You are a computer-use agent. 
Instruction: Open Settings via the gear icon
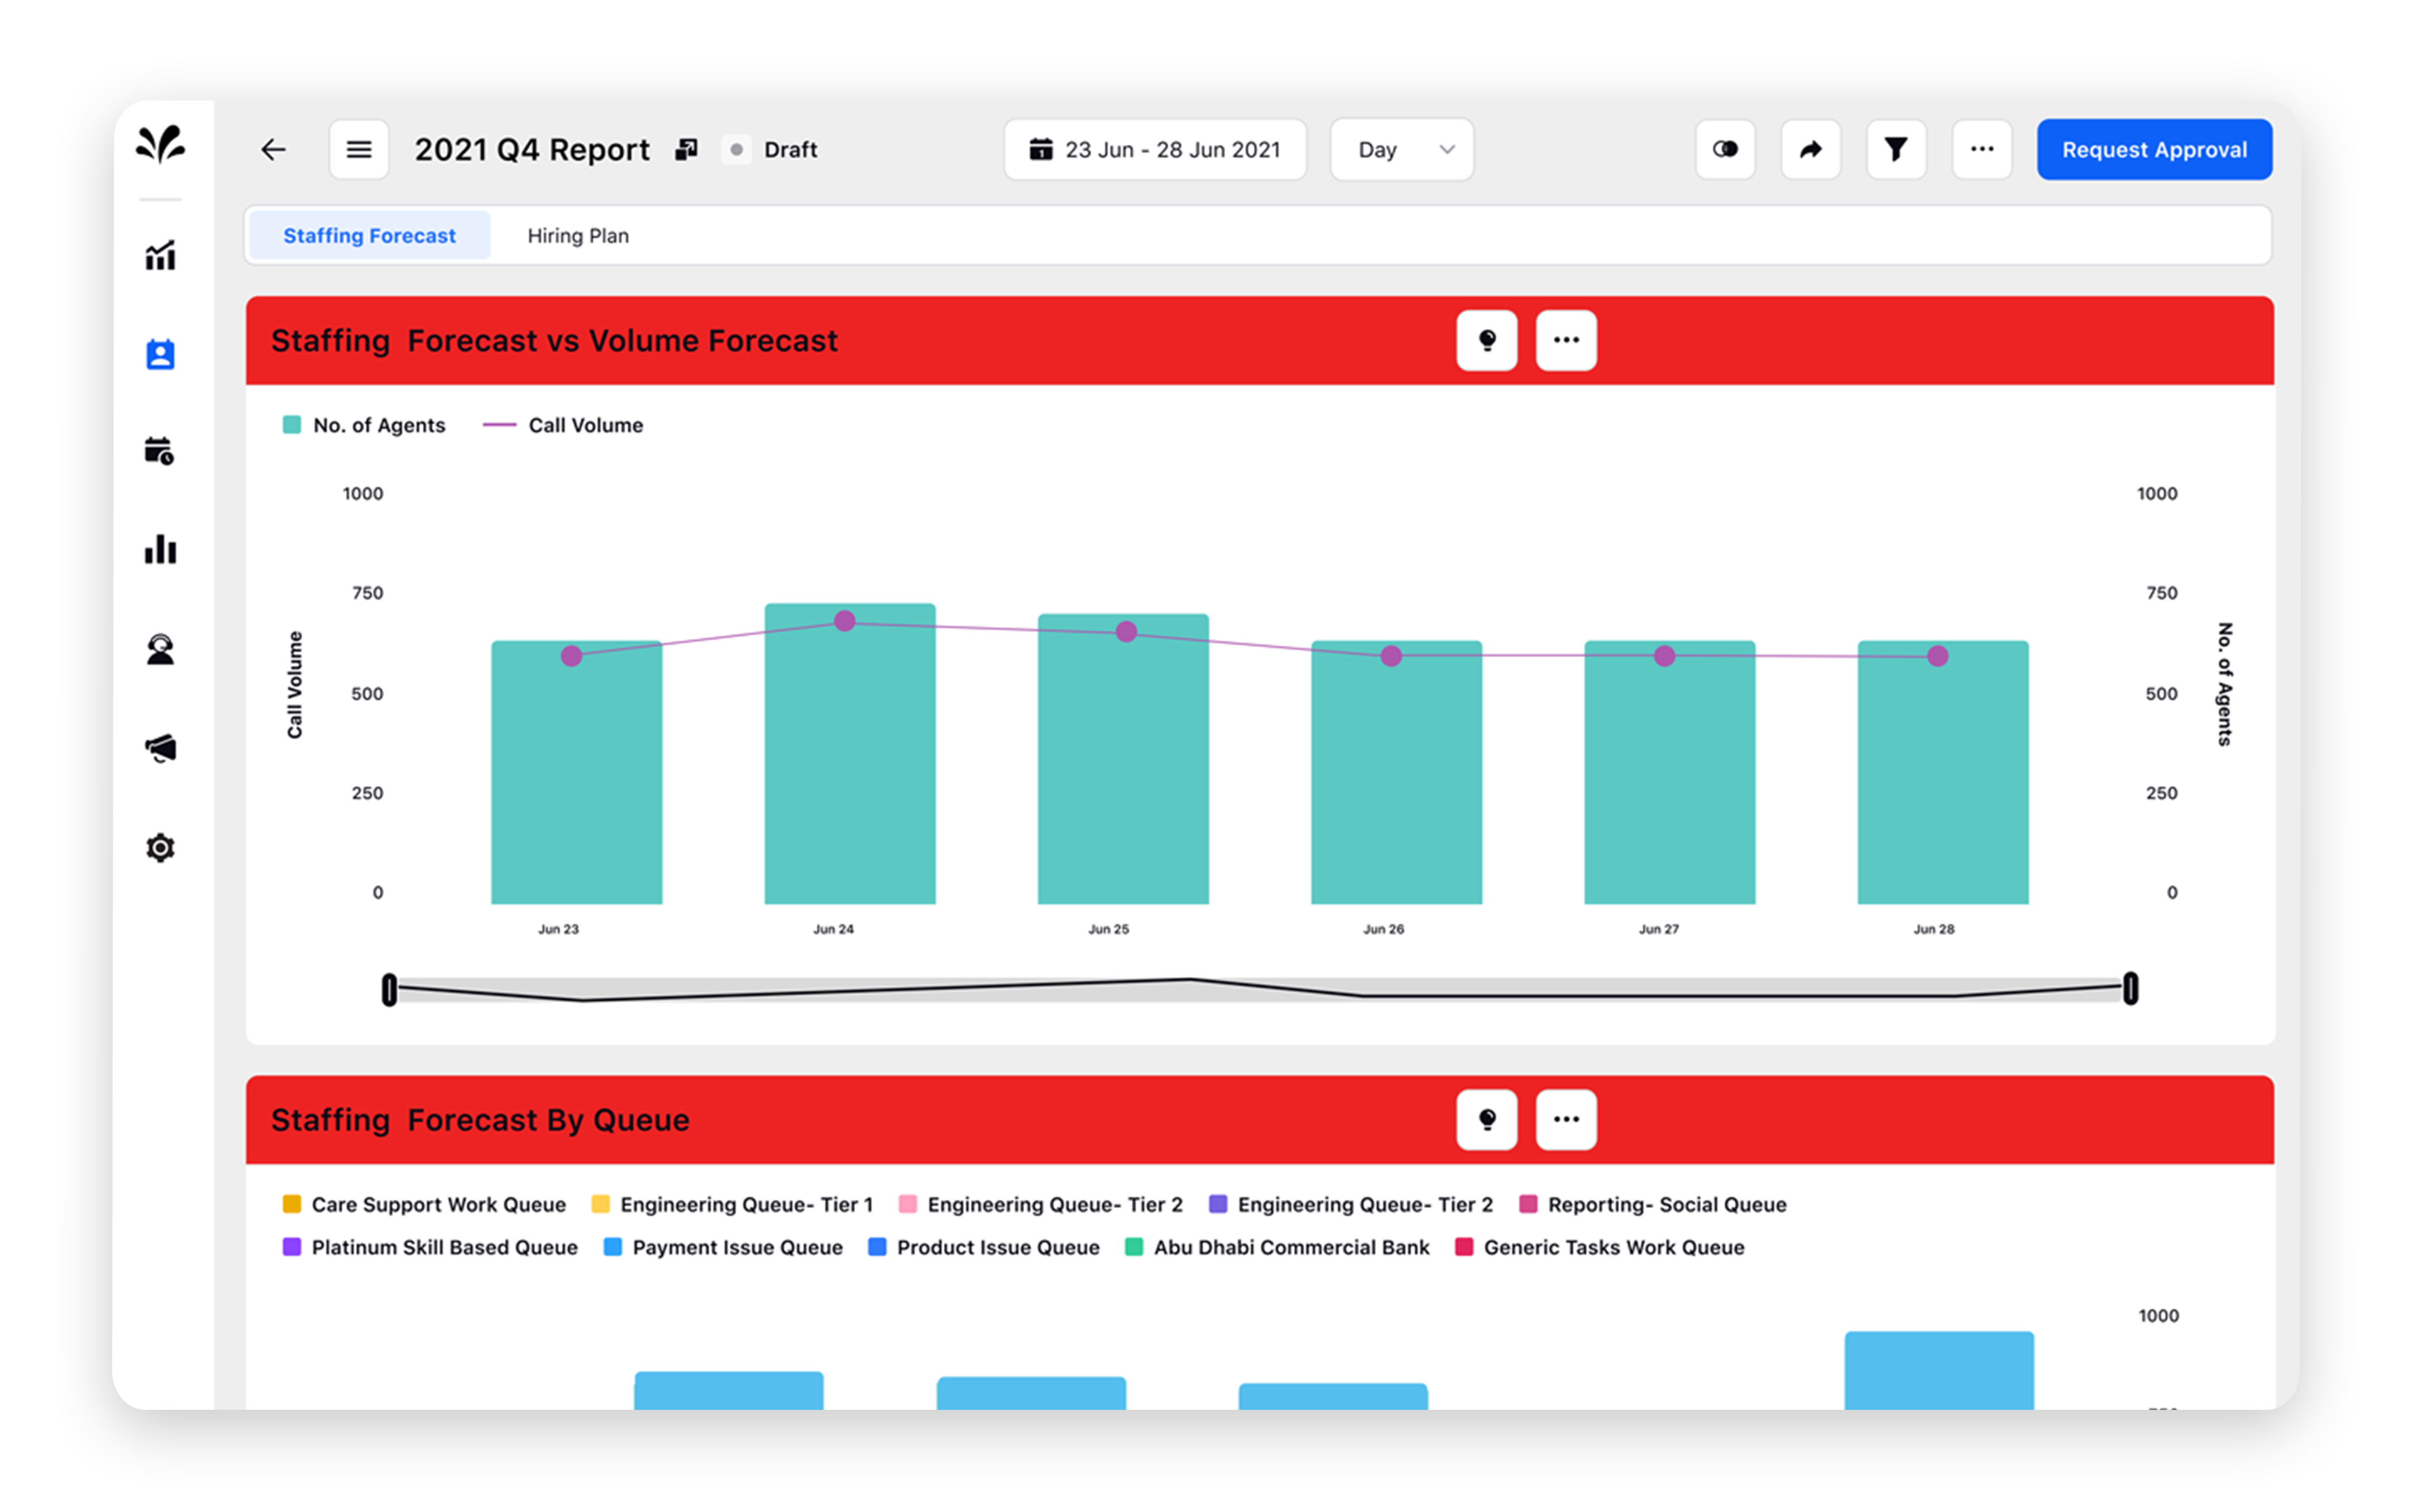click(160, 847)
